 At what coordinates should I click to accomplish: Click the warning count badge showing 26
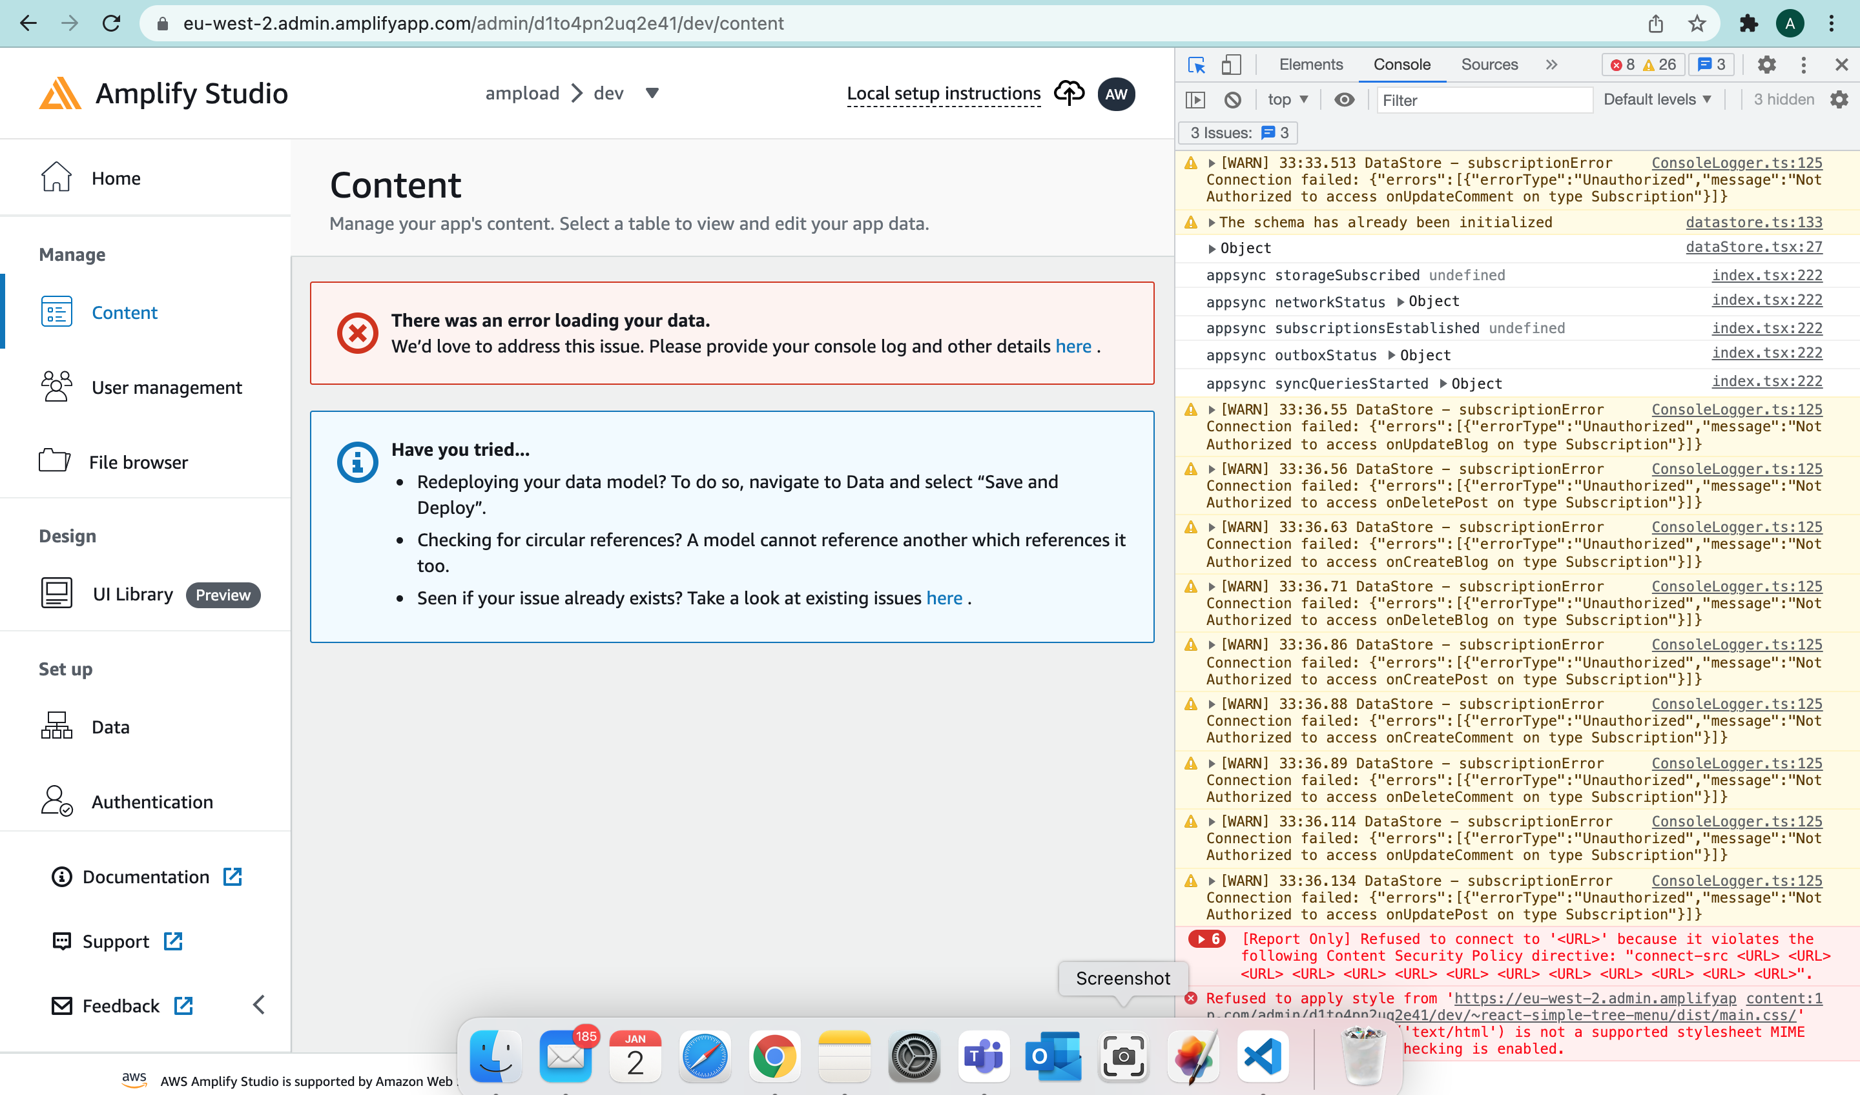[1659, 65]
